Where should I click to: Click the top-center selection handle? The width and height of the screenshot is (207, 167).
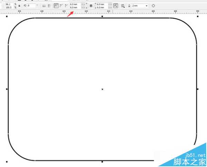pyautogui.click(x=102, y=16)
